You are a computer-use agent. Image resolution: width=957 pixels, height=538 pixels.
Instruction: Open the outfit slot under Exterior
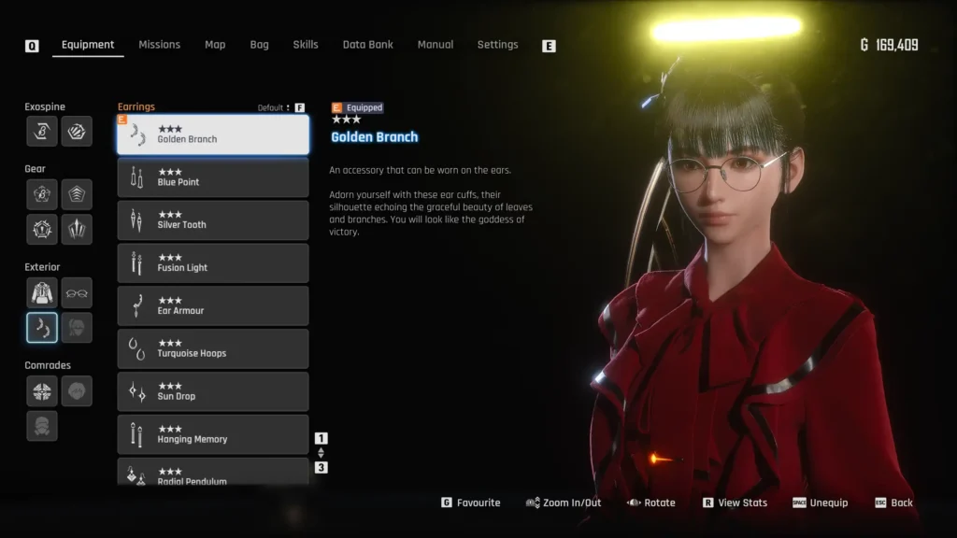click(x=41, y=292)
